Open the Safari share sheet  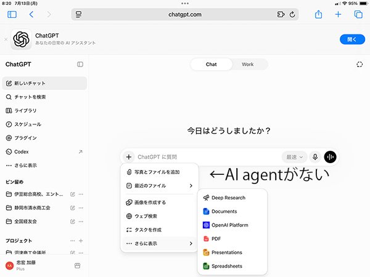pyautogui.click(x=318, y=14)
